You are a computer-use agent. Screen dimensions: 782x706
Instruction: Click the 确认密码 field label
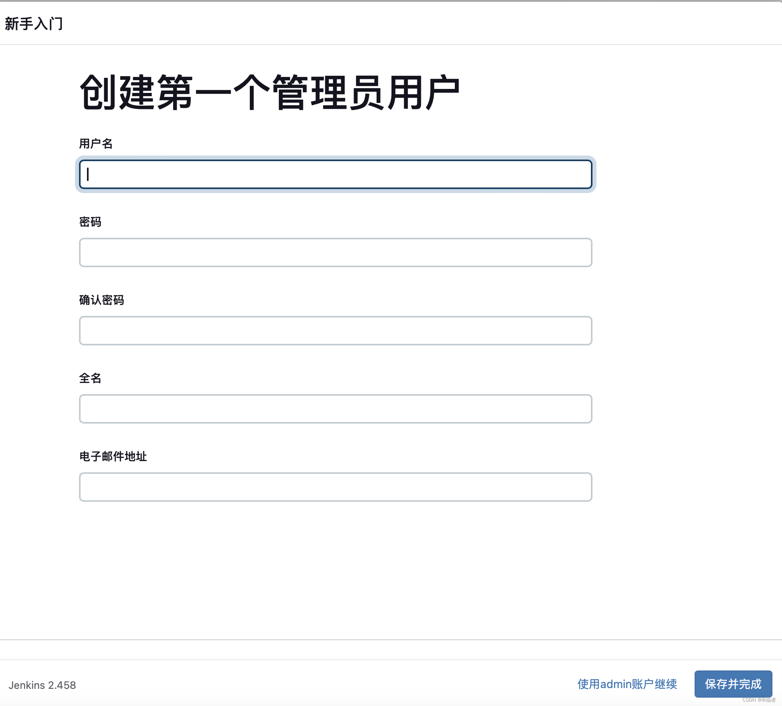(102, 300)
